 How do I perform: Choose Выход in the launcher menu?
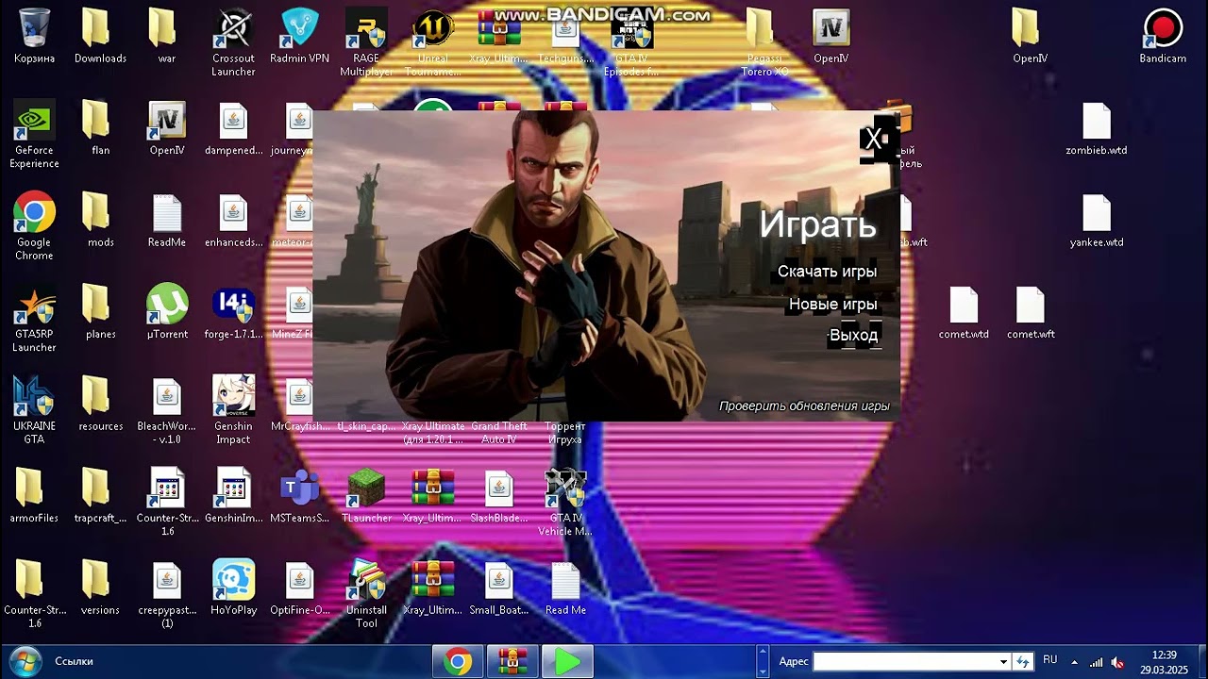(x=854, y=335)
